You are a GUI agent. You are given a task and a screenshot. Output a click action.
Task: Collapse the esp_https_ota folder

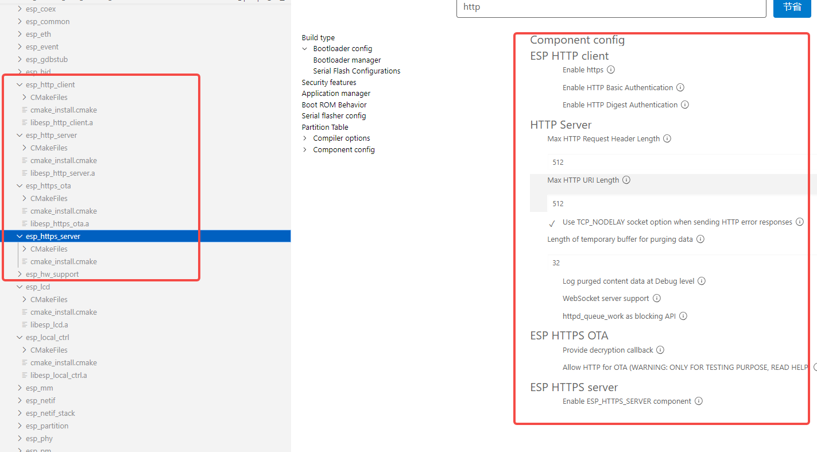20,186
